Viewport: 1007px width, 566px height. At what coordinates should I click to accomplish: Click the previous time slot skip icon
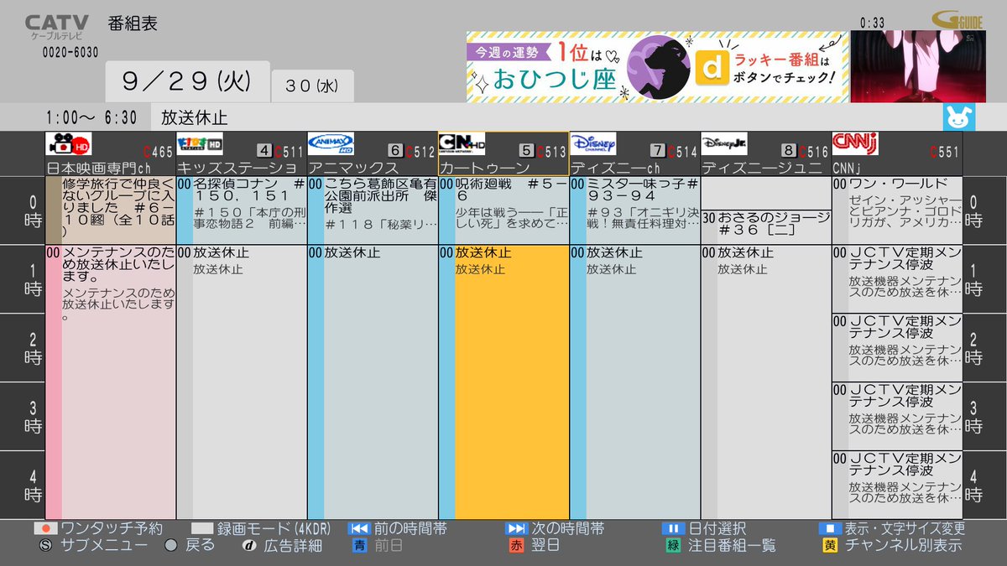(x=358, y=529)
